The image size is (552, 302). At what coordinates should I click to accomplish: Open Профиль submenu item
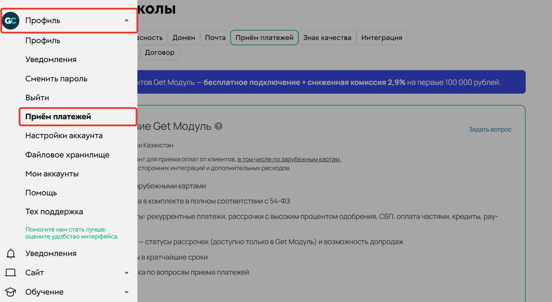pyautogui.click(x=43, y=41)
